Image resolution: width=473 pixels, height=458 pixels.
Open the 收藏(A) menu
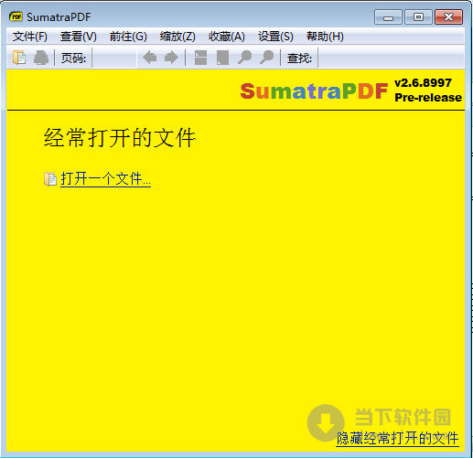point(227,37)
